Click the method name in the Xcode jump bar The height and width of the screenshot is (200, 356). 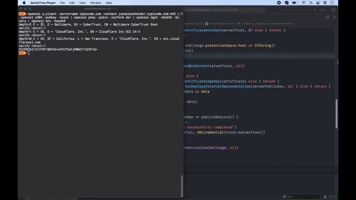pos(268,23)
